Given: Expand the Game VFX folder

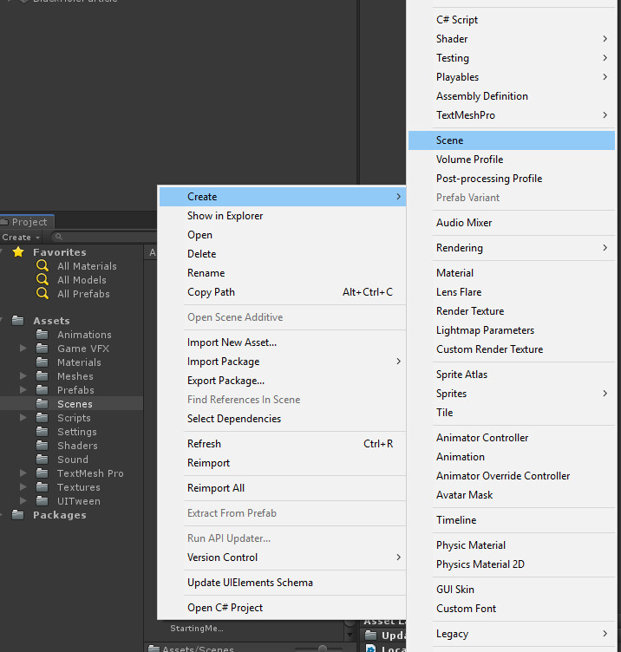Looking at the screenshot, I should click(23, 348).
